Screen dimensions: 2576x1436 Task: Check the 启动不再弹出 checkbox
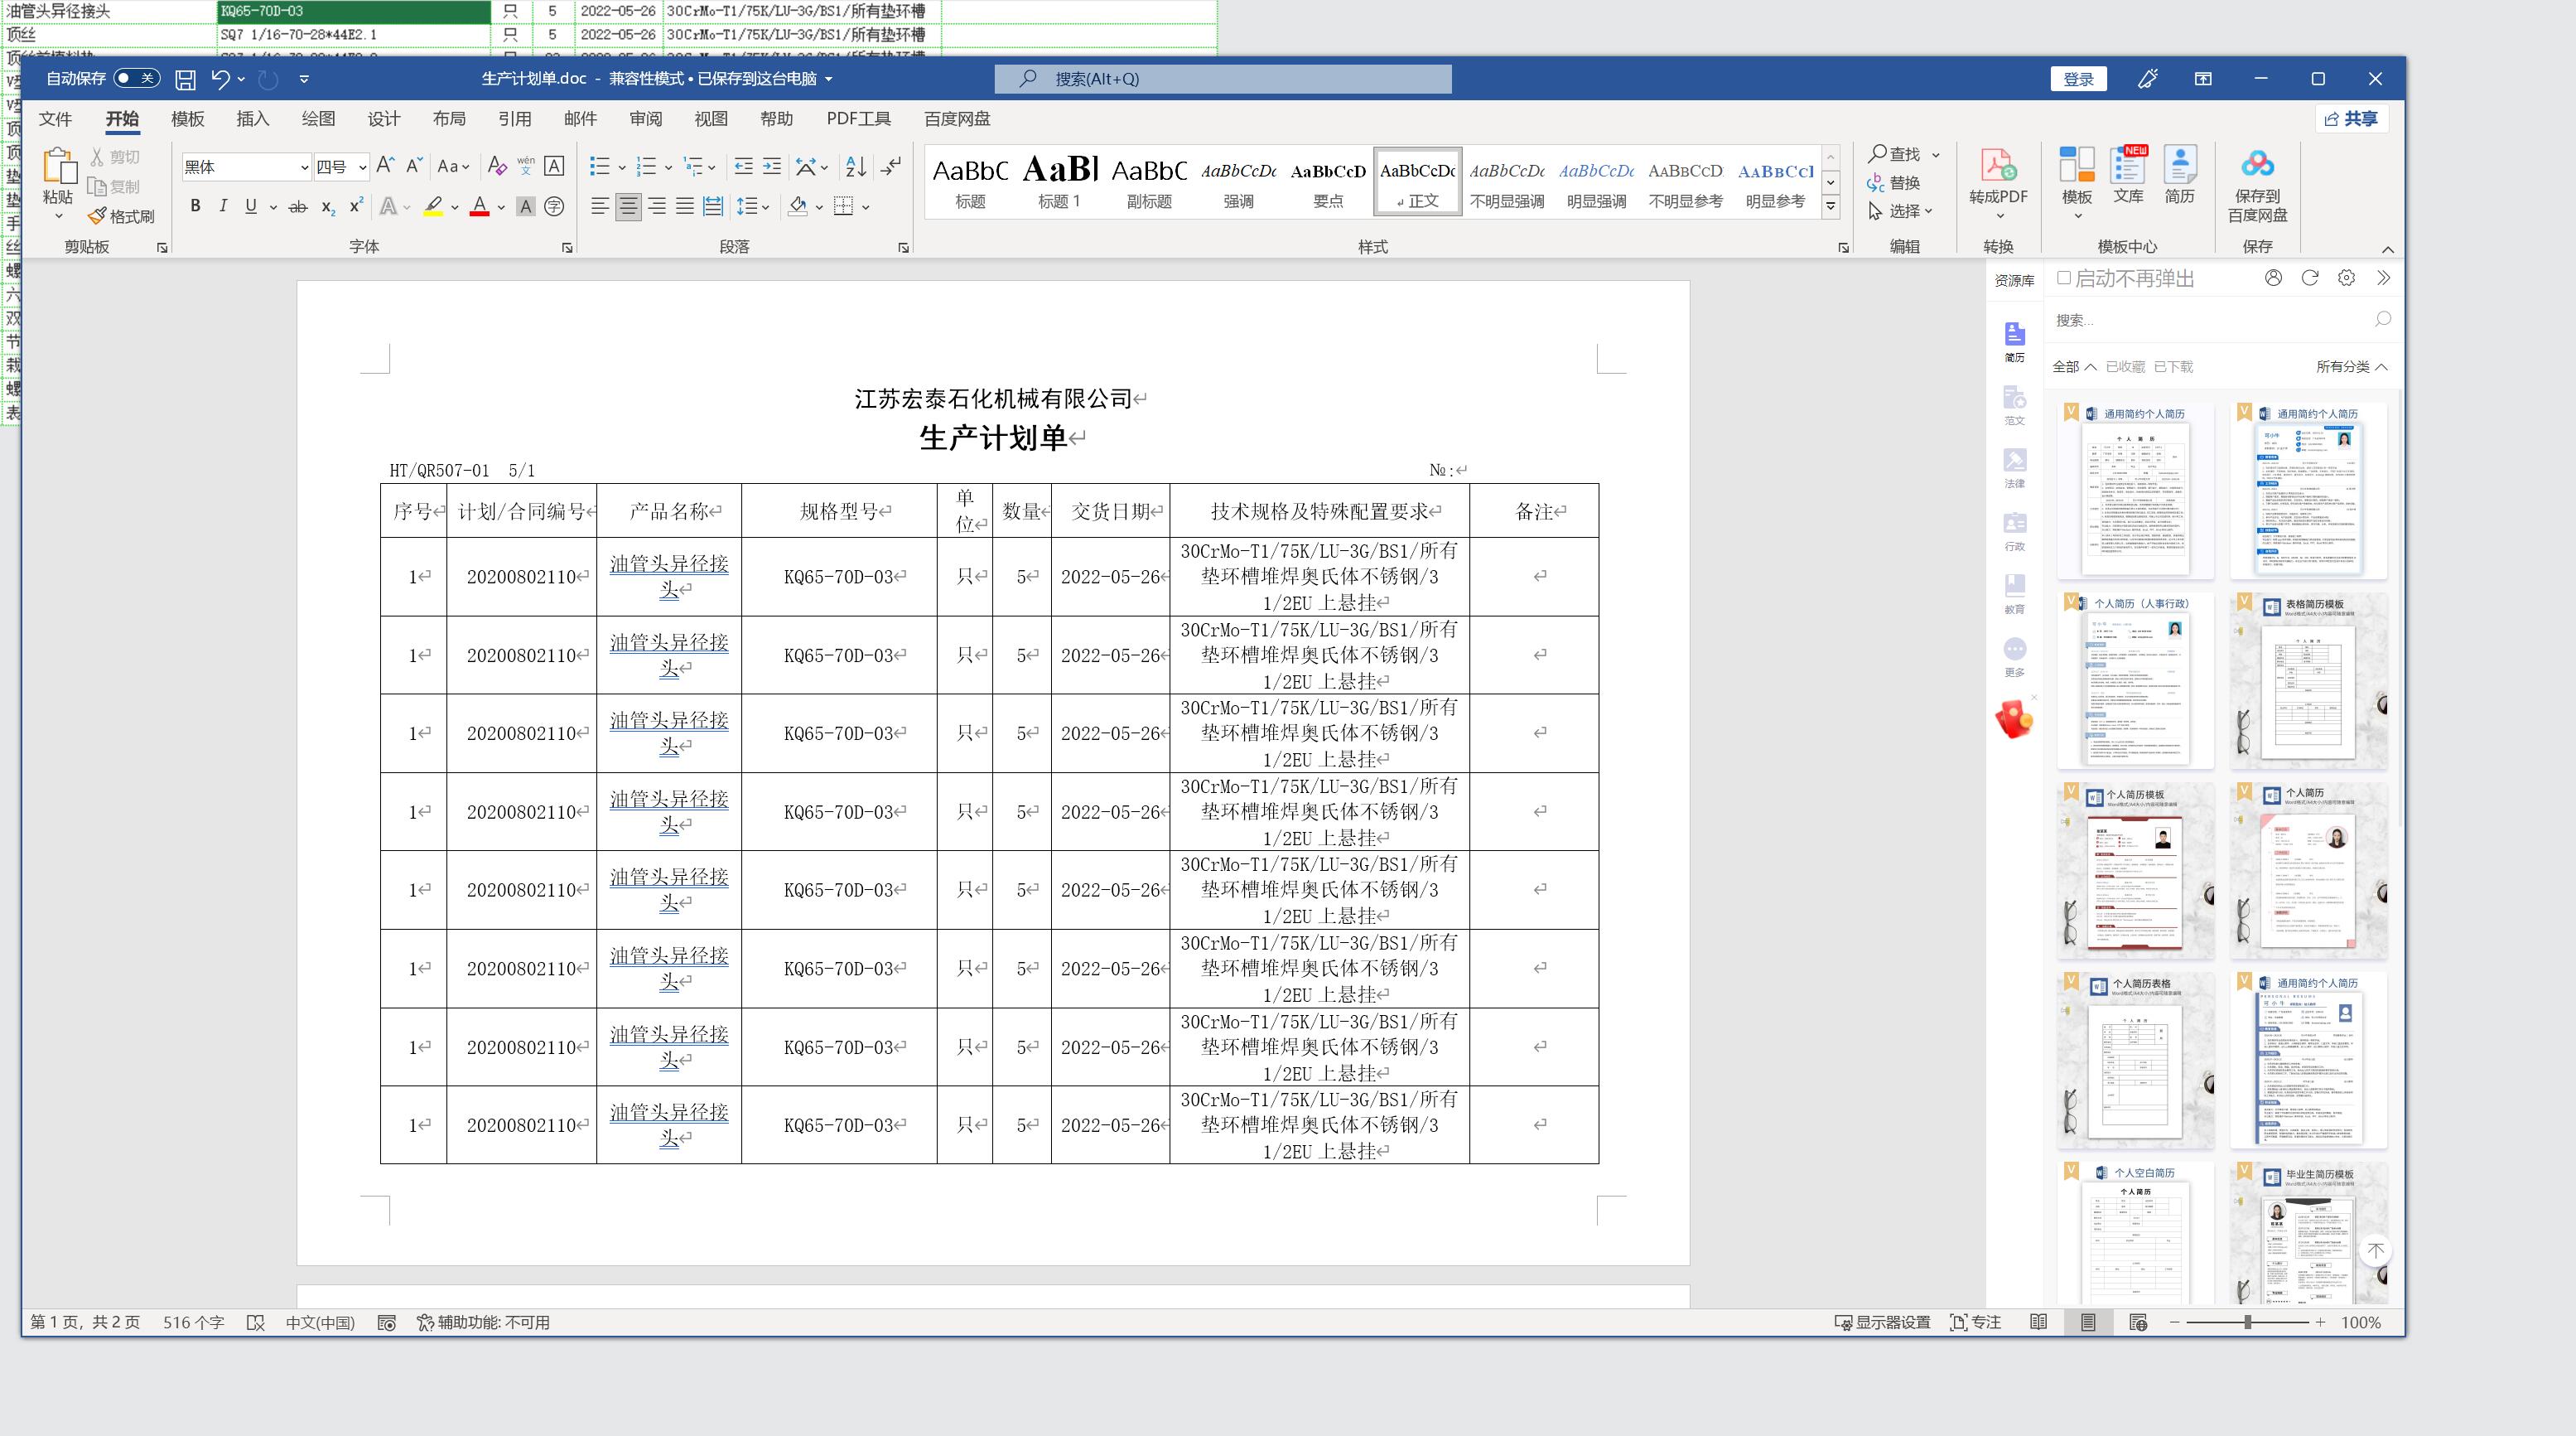[x=2064, y=278]
